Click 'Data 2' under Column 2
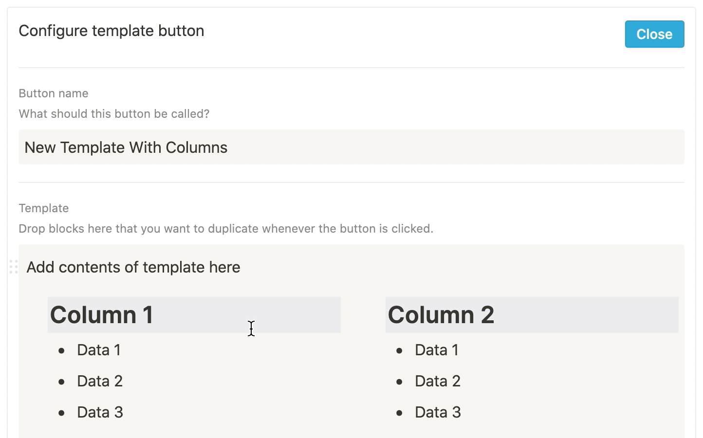Screen dimensions: 703x438 pyautogui.click(x=438, y=381)
